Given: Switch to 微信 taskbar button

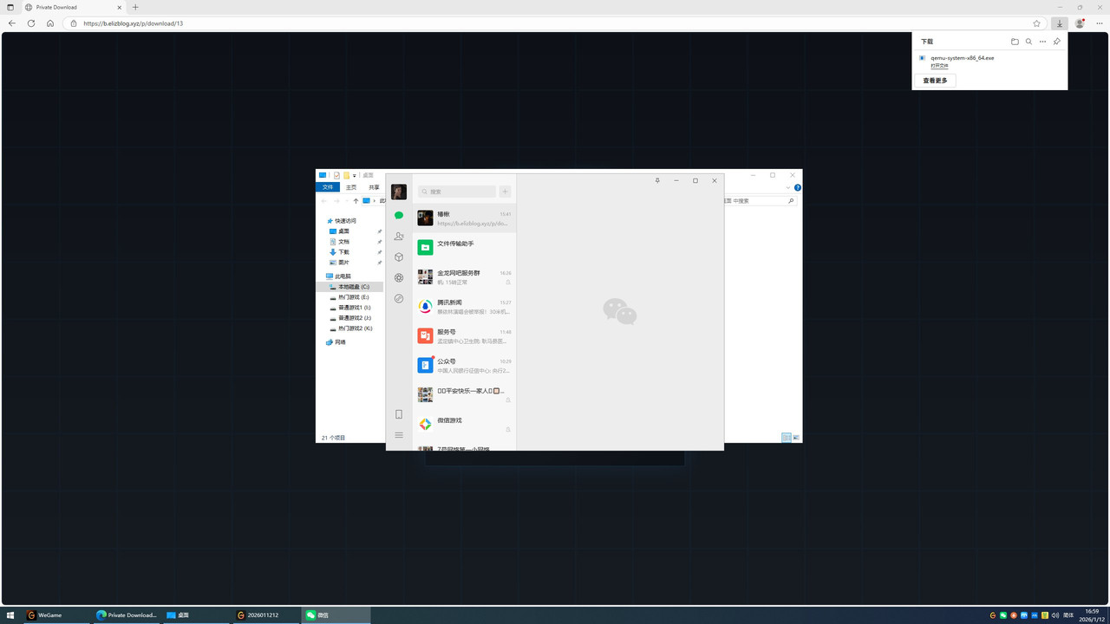Looking at the screenshot, I should pyautogui.click(x=336, y=615).
